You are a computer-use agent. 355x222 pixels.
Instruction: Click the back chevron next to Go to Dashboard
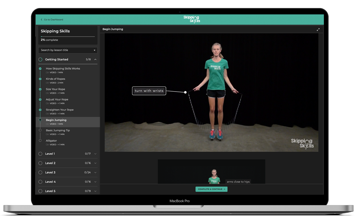41,19
